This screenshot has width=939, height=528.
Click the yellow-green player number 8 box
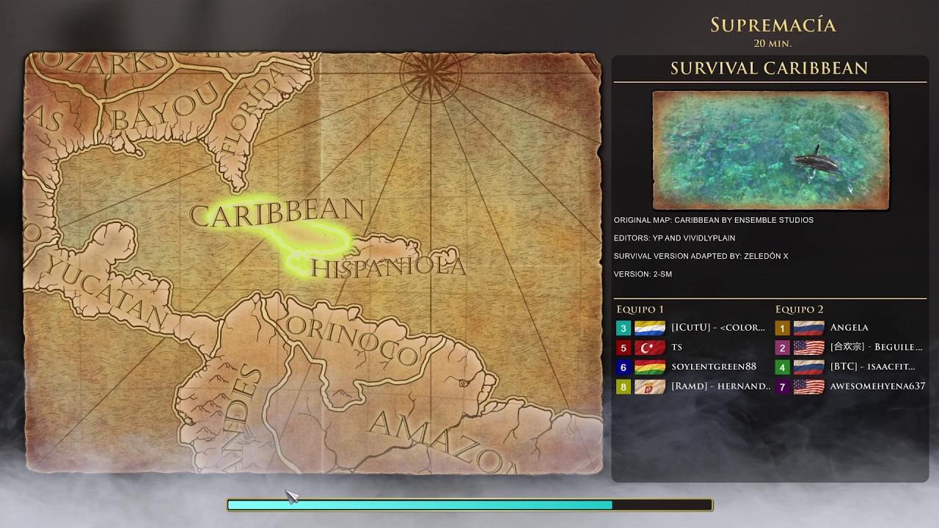624,386
